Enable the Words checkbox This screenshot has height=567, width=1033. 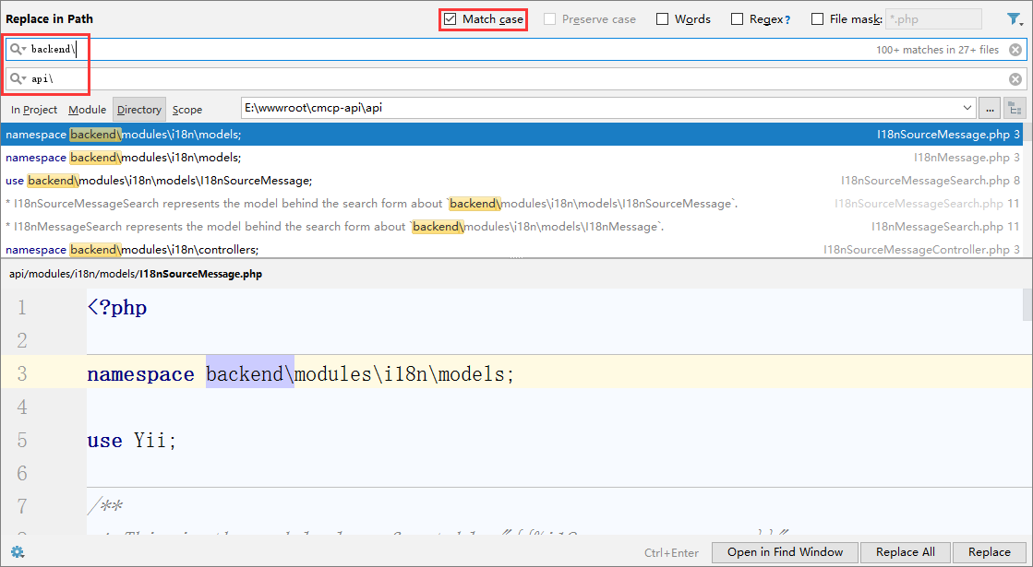pos(663,18)
